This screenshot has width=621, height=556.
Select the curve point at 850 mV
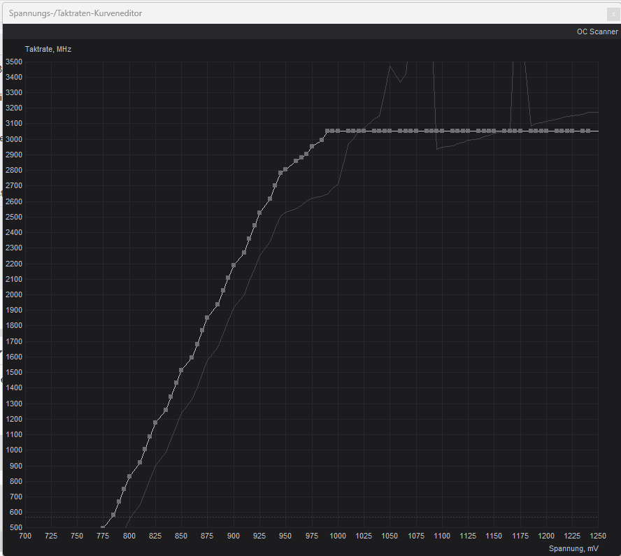(x=181, y=370)
